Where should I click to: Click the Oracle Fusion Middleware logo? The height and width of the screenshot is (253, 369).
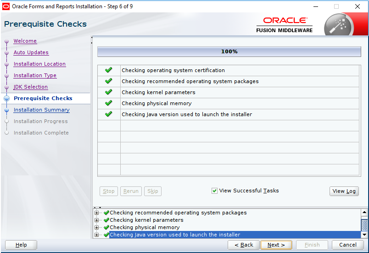pos(285,25)
